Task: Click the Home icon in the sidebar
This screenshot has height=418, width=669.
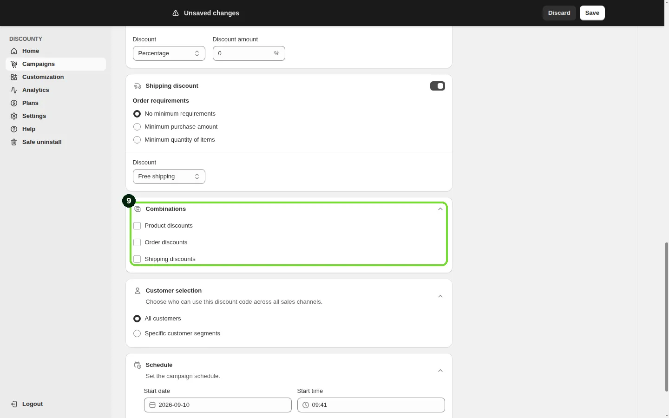Action: point(14,51)
